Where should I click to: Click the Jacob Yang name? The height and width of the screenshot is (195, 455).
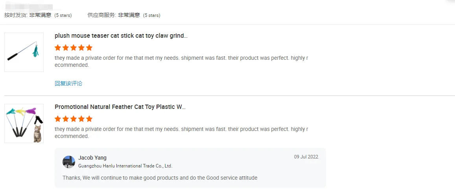[92, 158]
